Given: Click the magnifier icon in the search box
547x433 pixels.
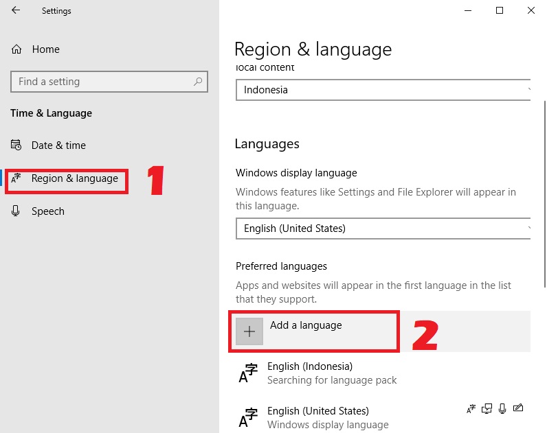Looking at the screenshot, I should click(198, 82).
